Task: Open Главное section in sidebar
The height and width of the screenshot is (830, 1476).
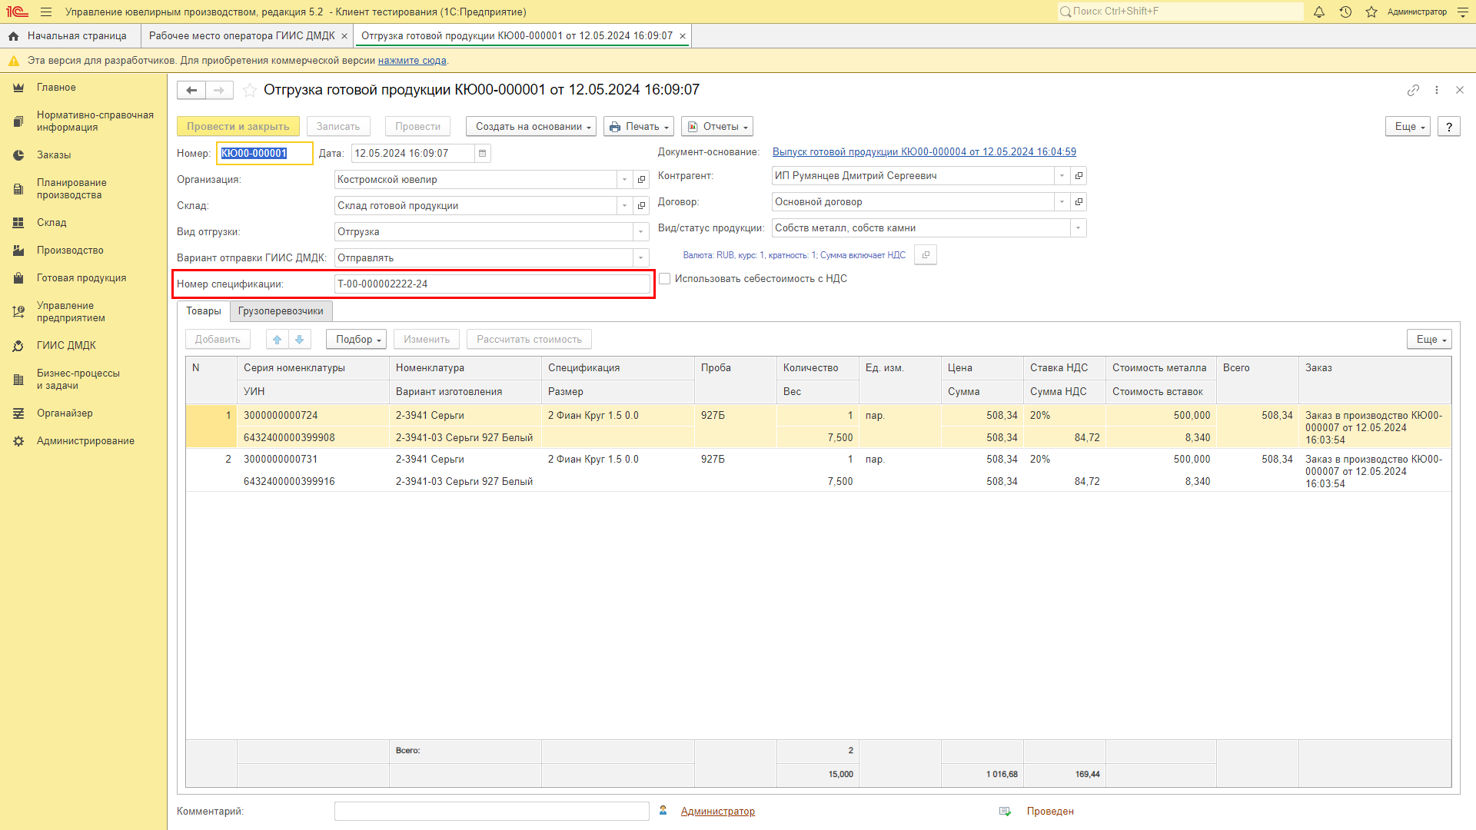Action: click(x=56, y=88)
